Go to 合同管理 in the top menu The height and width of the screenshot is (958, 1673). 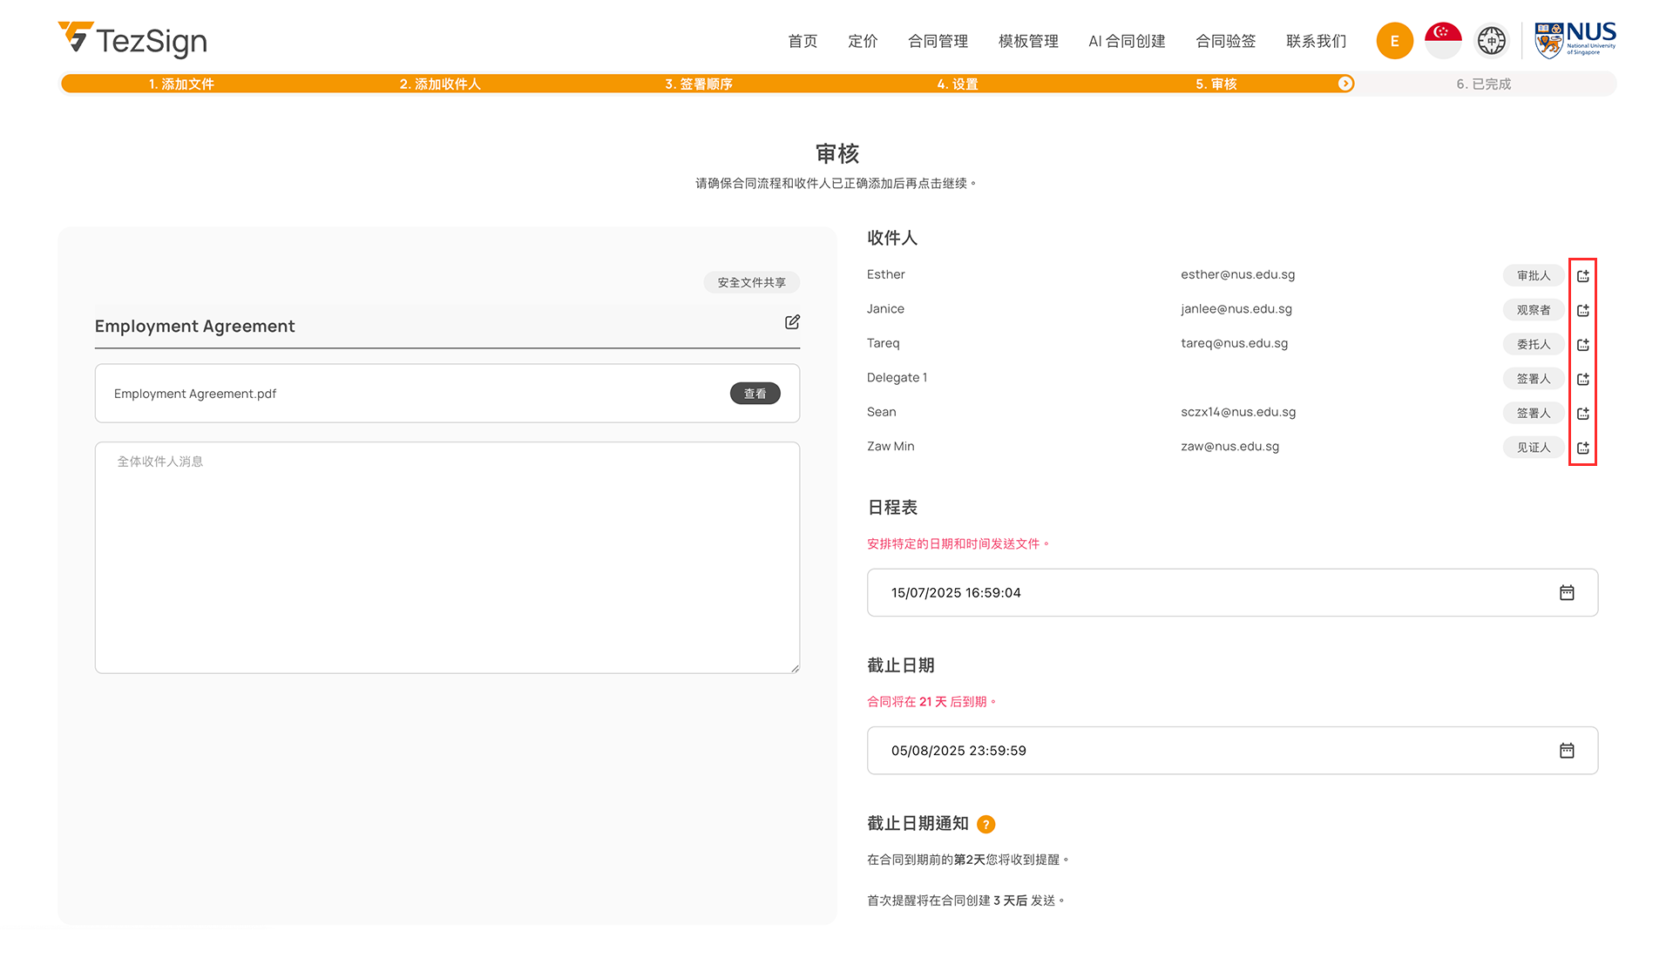[938, 41]
